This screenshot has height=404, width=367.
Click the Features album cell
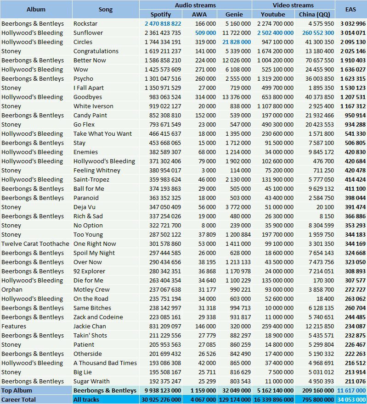tap(36, 327)
